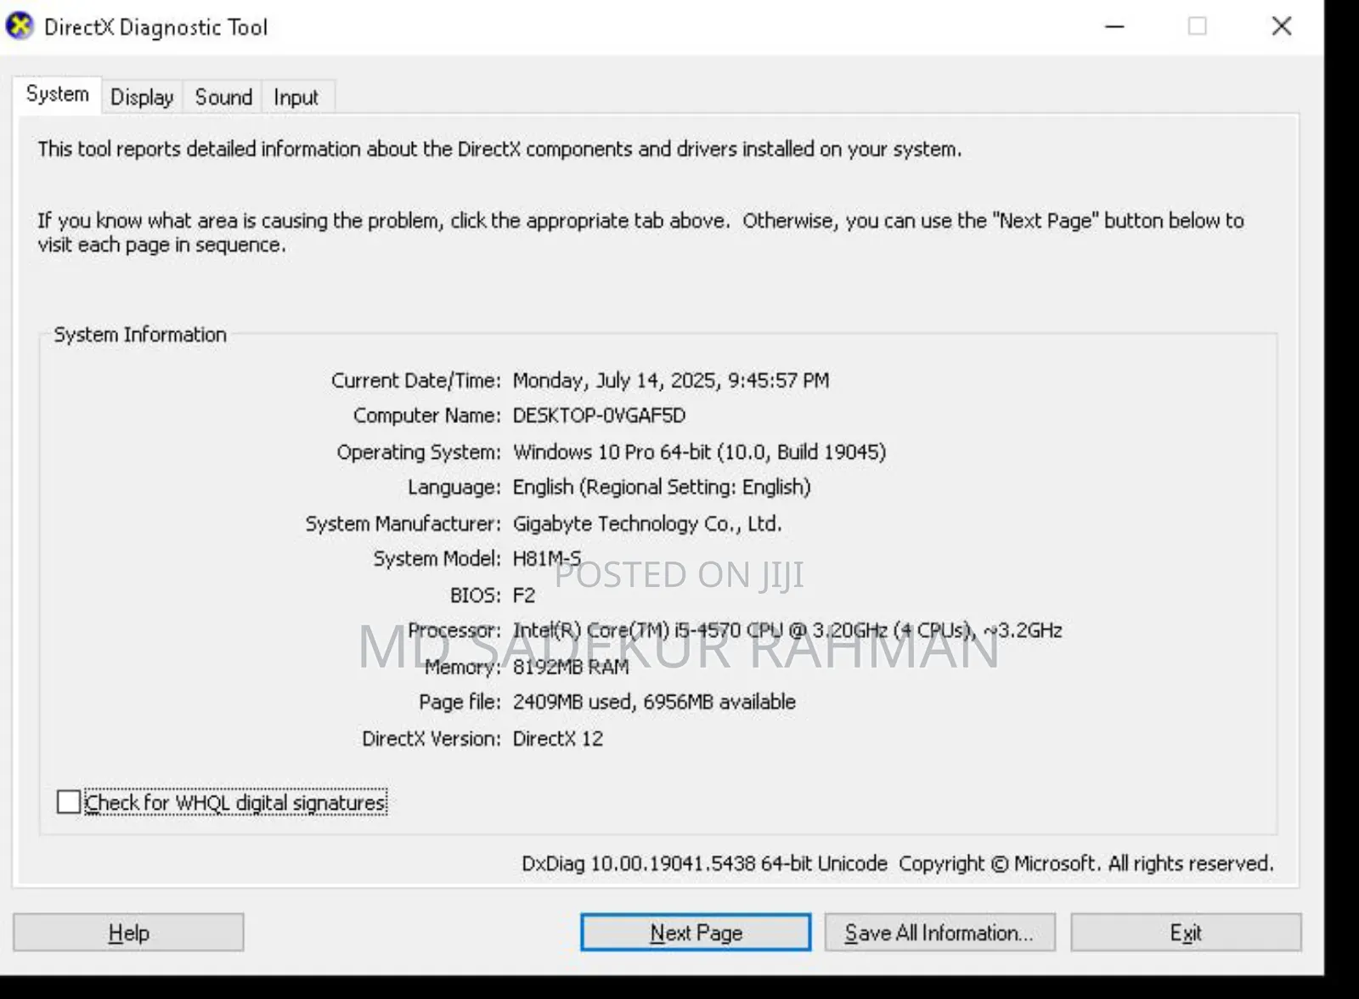Click the Processor label

point(454,630)
